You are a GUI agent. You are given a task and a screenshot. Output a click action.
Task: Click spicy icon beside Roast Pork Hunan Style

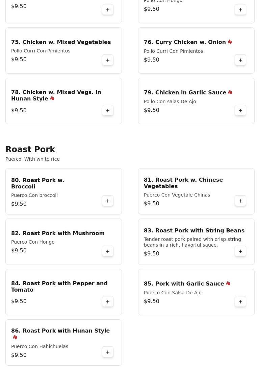coord(15,337)
